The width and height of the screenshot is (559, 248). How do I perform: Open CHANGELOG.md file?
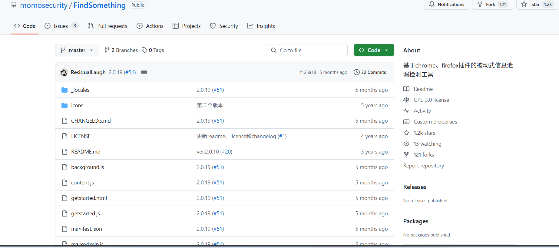click(91, 121)
